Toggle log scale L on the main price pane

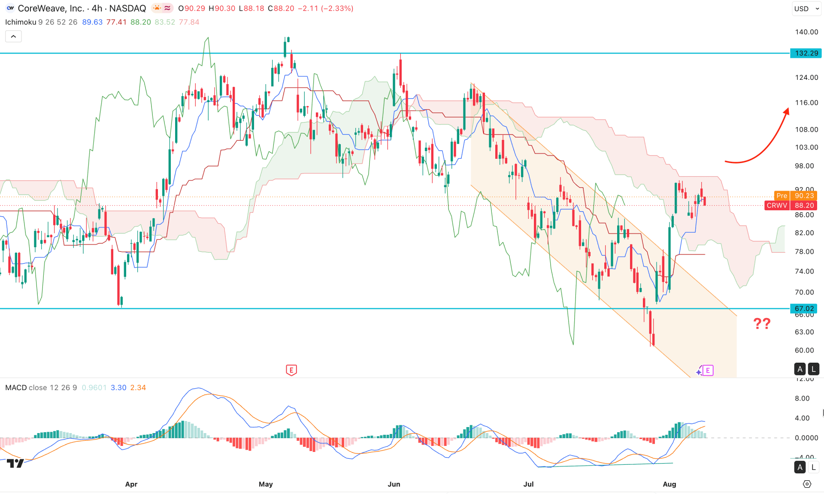point(813,369)
